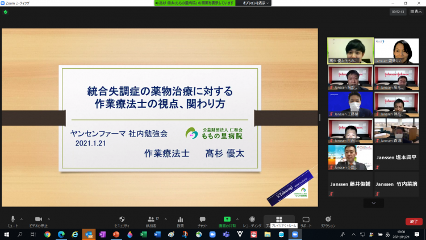Select Janssen 塩本興平 participant tile

tap(396, 158)
